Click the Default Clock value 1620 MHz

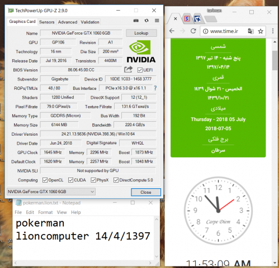click(53, 161)
